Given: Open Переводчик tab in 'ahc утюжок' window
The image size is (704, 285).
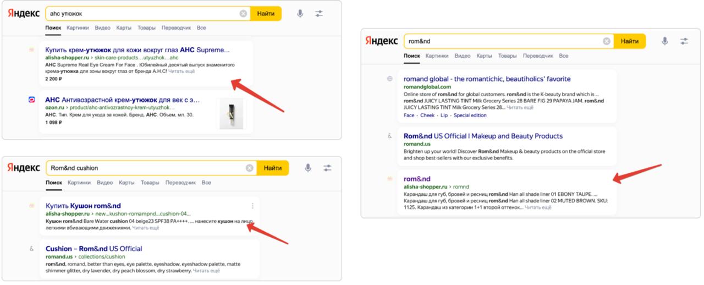Looking at the screenshot, I should click(176, 28).
